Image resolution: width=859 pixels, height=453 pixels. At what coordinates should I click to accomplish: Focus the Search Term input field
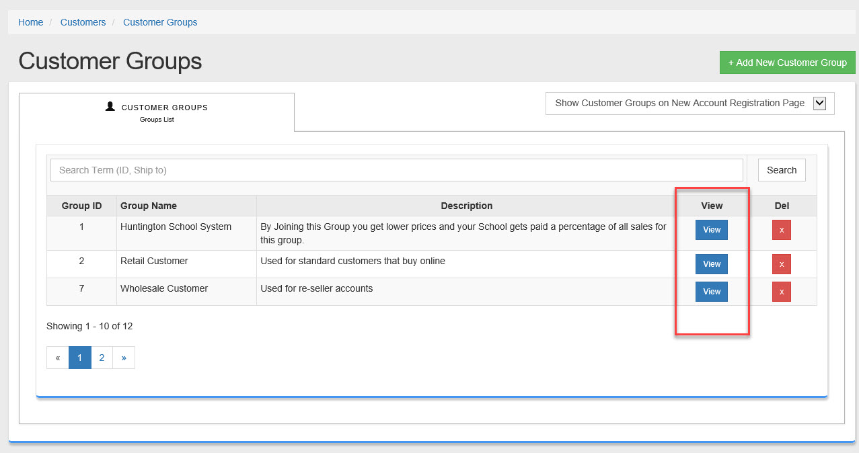pos(396,170)
